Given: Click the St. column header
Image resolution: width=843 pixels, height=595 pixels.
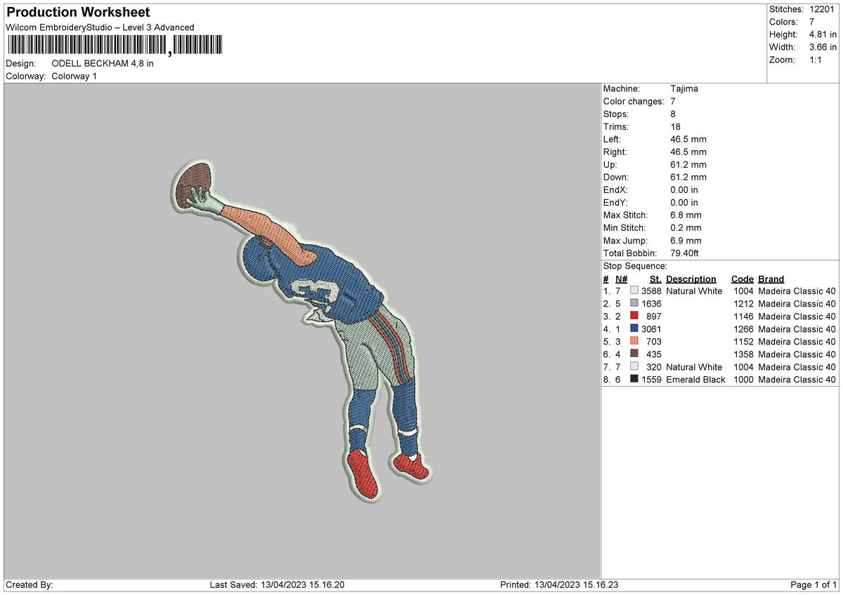Looking at the screenshot, I should [655, 279].
